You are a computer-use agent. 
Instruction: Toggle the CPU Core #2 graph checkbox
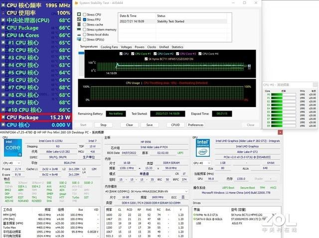click(155, 54)
